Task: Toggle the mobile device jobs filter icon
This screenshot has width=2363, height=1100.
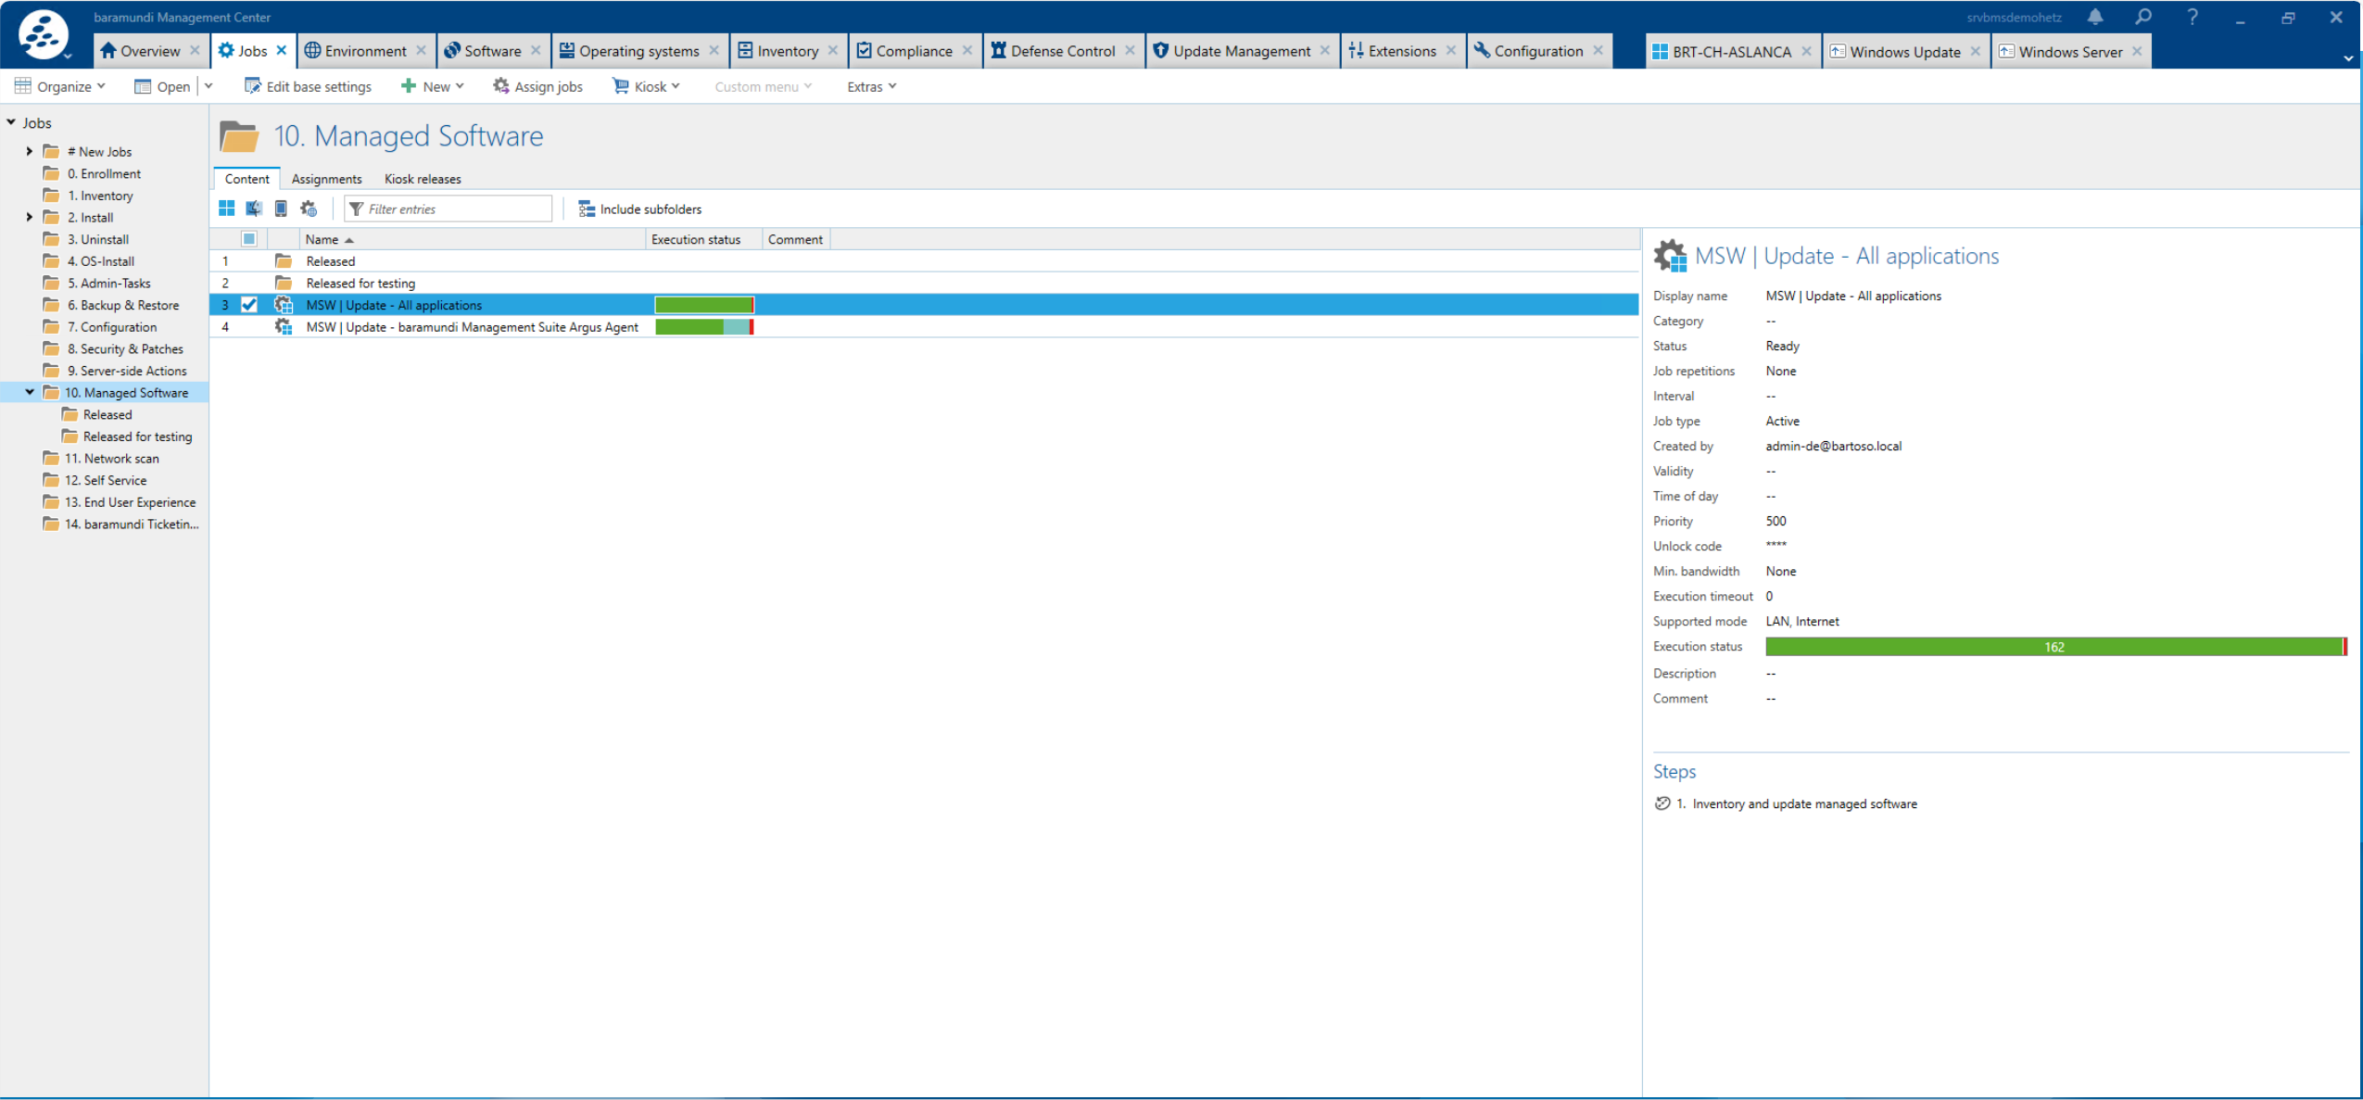Action: 281,209
